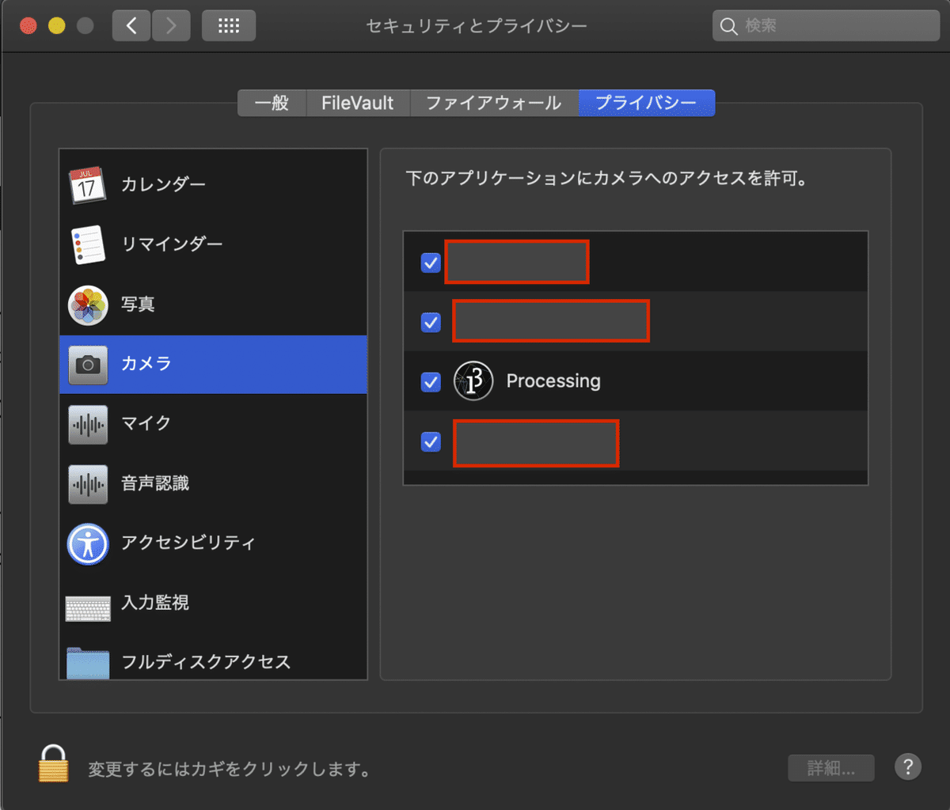Click the Processing app icon
Screen dimensions: 950x810
[473, 381]
